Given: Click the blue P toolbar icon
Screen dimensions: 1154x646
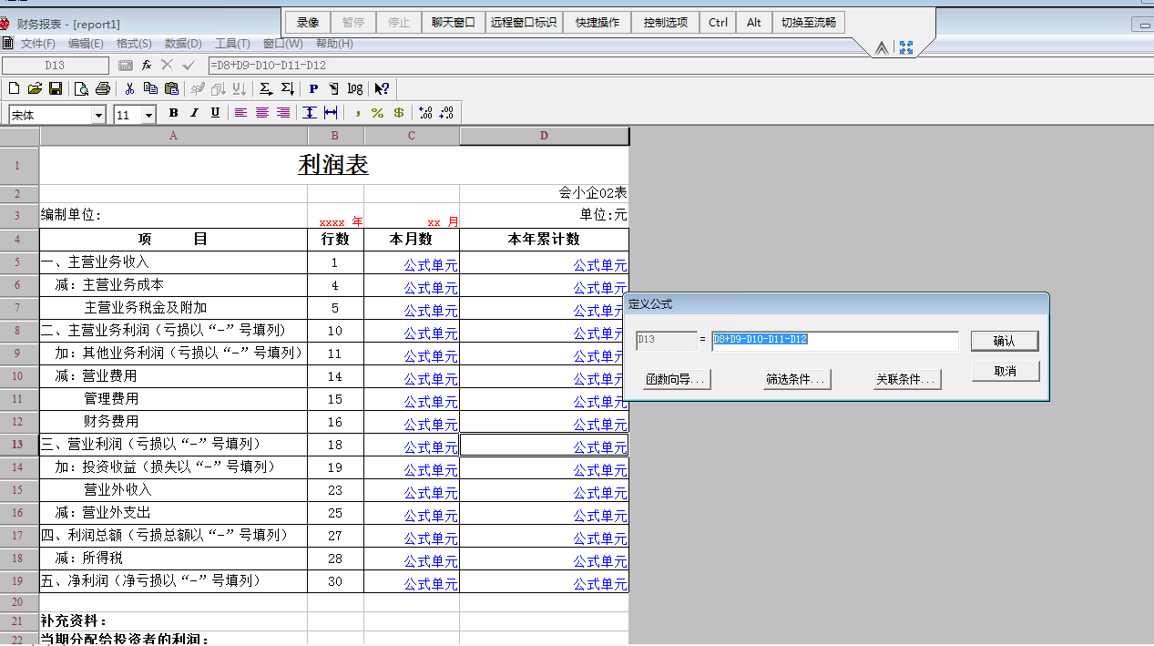Looking at the screenshot, I should tap(313, 88).
